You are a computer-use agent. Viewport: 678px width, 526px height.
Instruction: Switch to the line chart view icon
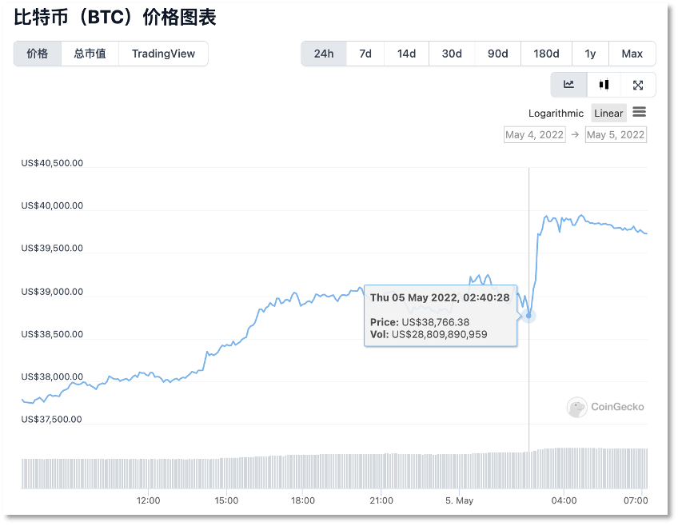(568, 85)
